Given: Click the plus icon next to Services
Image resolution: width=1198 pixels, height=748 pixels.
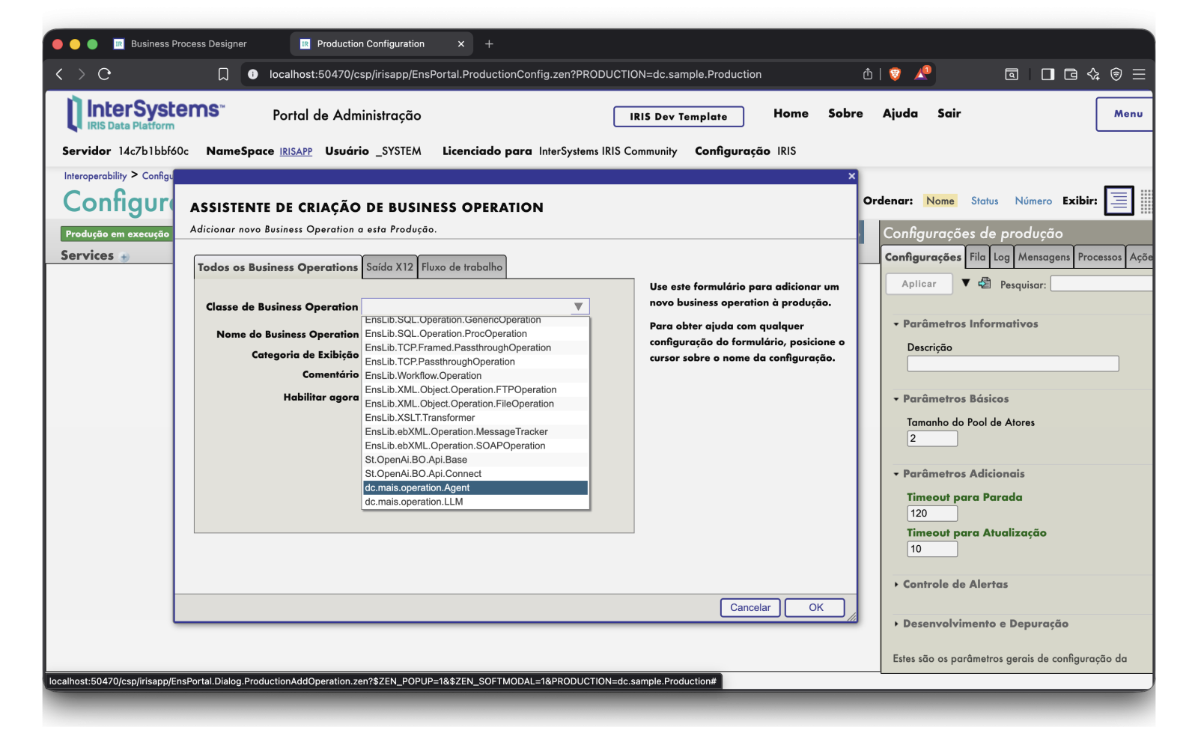Looking at the screenshot, I should [125, 257].
